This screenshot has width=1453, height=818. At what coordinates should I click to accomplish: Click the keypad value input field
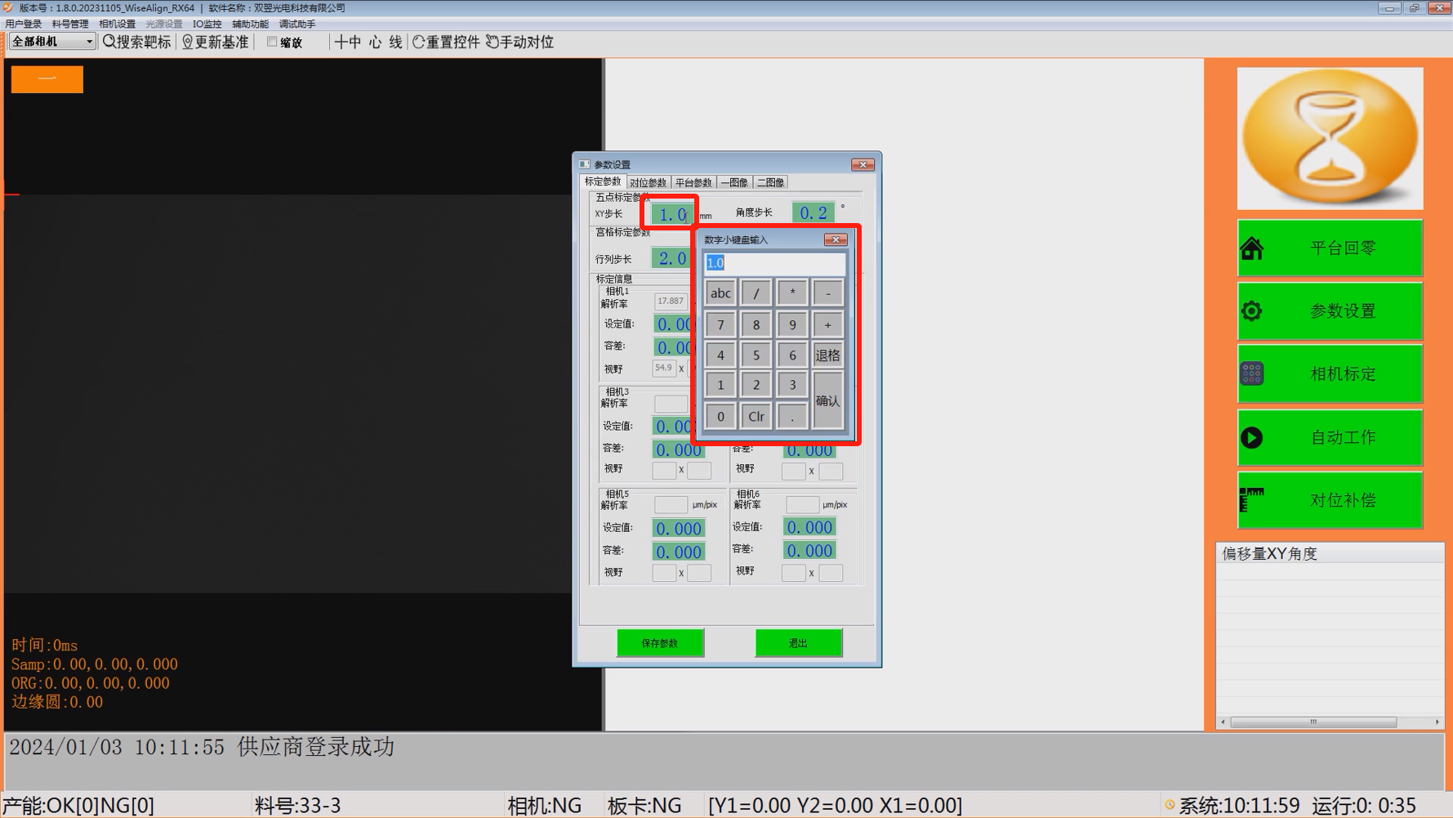(773, 263)
